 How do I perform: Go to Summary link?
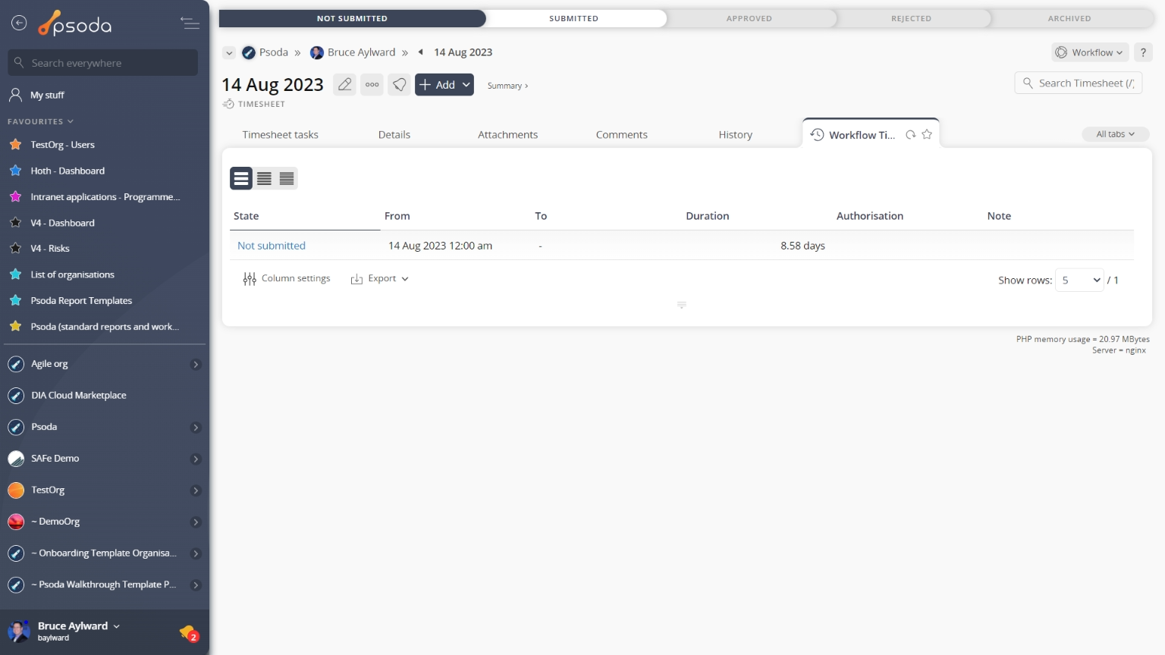(x=507, y=86)
